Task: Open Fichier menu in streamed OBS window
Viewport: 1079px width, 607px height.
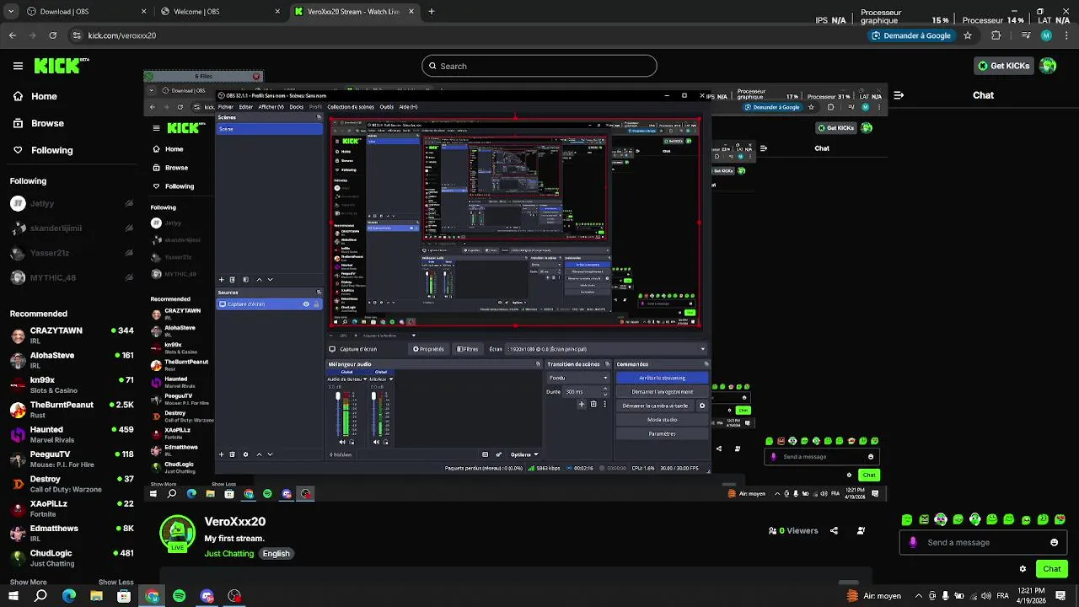Action: (x=225, y=107)
